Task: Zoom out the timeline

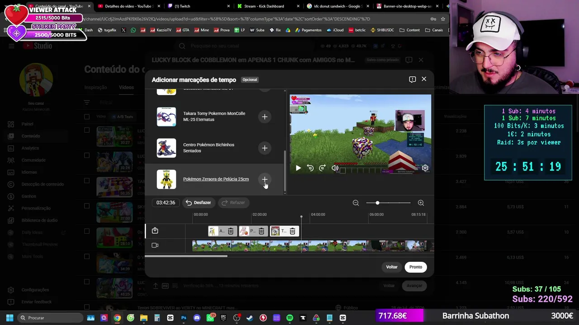Action: [356, 203]
